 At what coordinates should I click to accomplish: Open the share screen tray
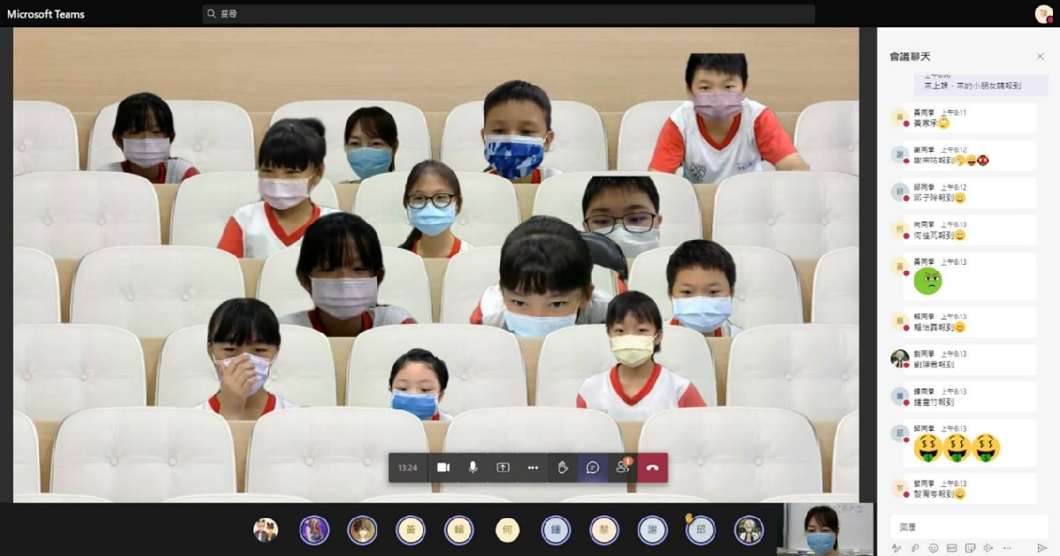503,468
